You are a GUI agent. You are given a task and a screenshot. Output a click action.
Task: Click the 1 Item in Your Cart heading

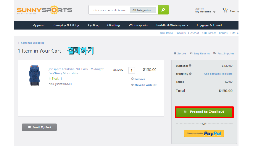pyautogui.click(x=40, y=51)
